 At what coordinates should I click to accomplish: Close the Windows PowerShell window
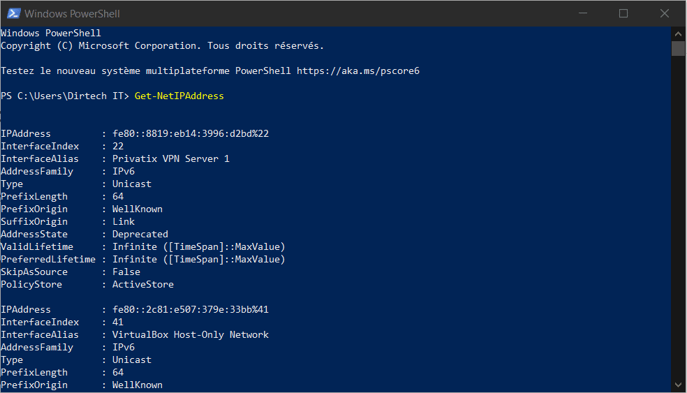(x=664, y=13)
